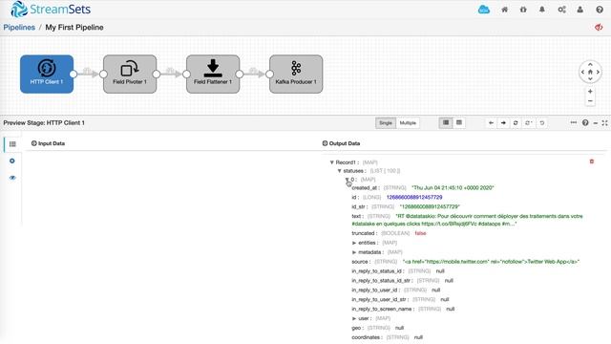Open administration gears icon
Viewport: 611px width, 344px height.
tap(561, 10)
